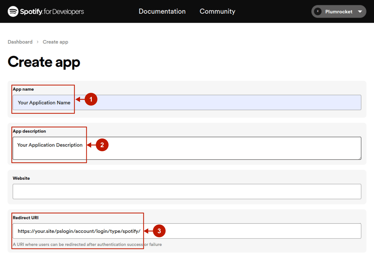The image size is (374, 254).
Task: Grab the App description resize handle
Action: click(360, 158)
